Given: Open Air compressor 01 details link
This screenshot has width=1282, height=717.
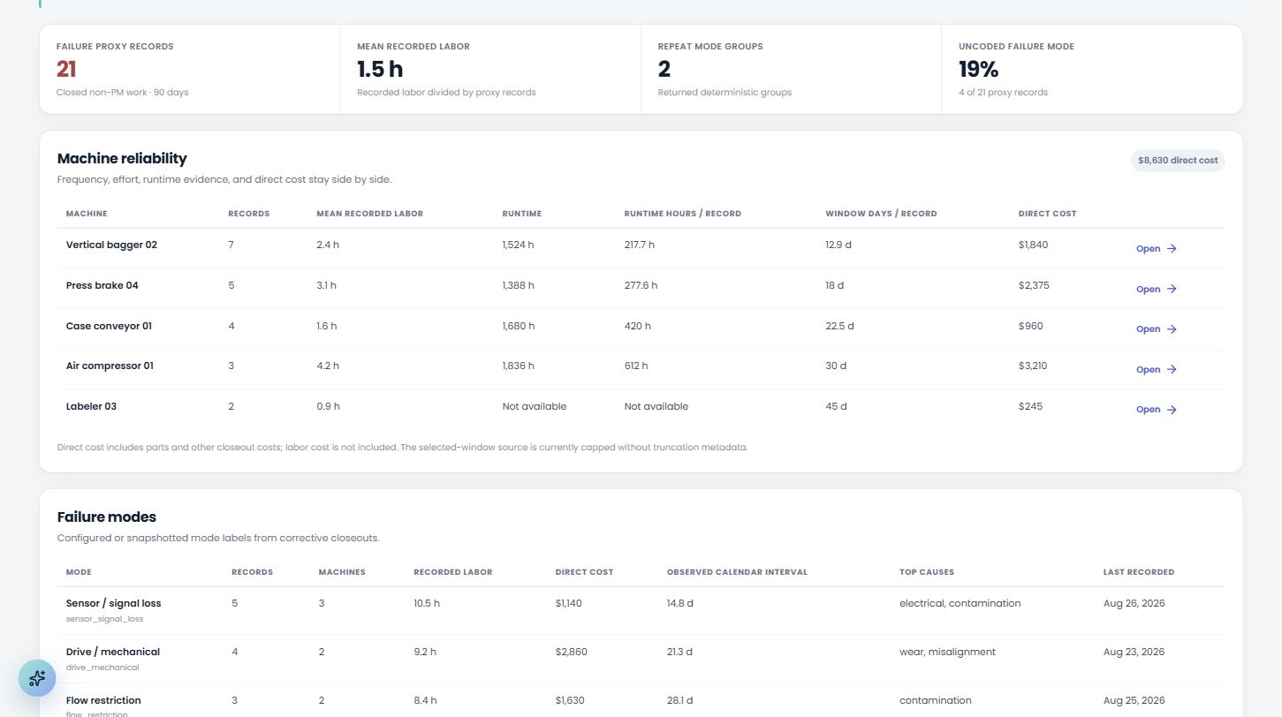Looking at the screenshot, I should 1157,369.
